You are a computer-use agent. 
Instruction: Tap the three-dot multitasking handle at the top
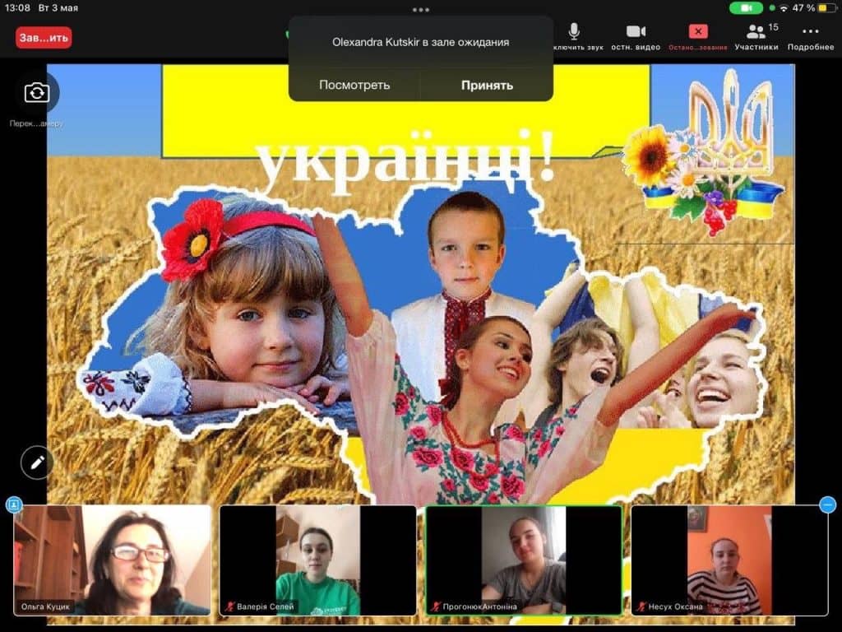pos(421,10)
